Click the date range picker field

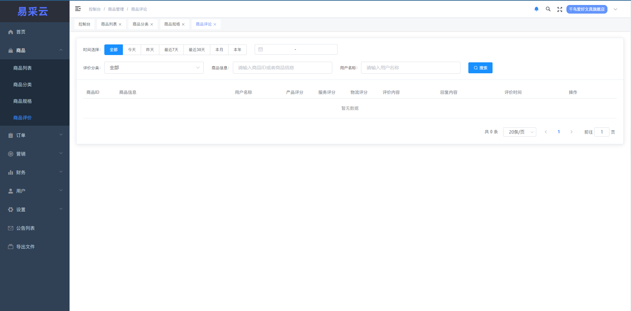296,49
